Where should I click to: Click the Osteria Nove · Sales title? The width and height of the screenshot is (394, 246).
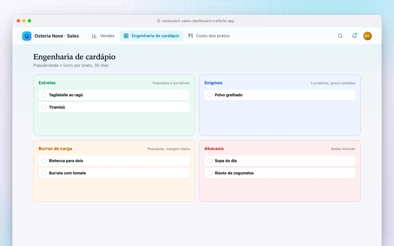[57, 36]
